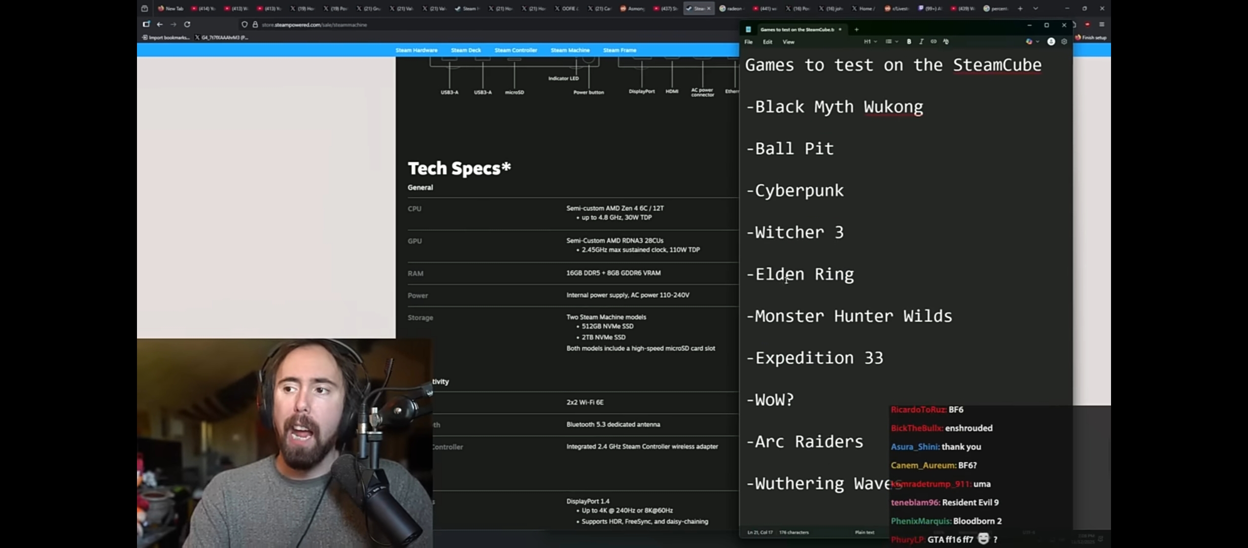The image size is (1248, 548).
Task: Go back in the browser
Action: click(160, 24)
